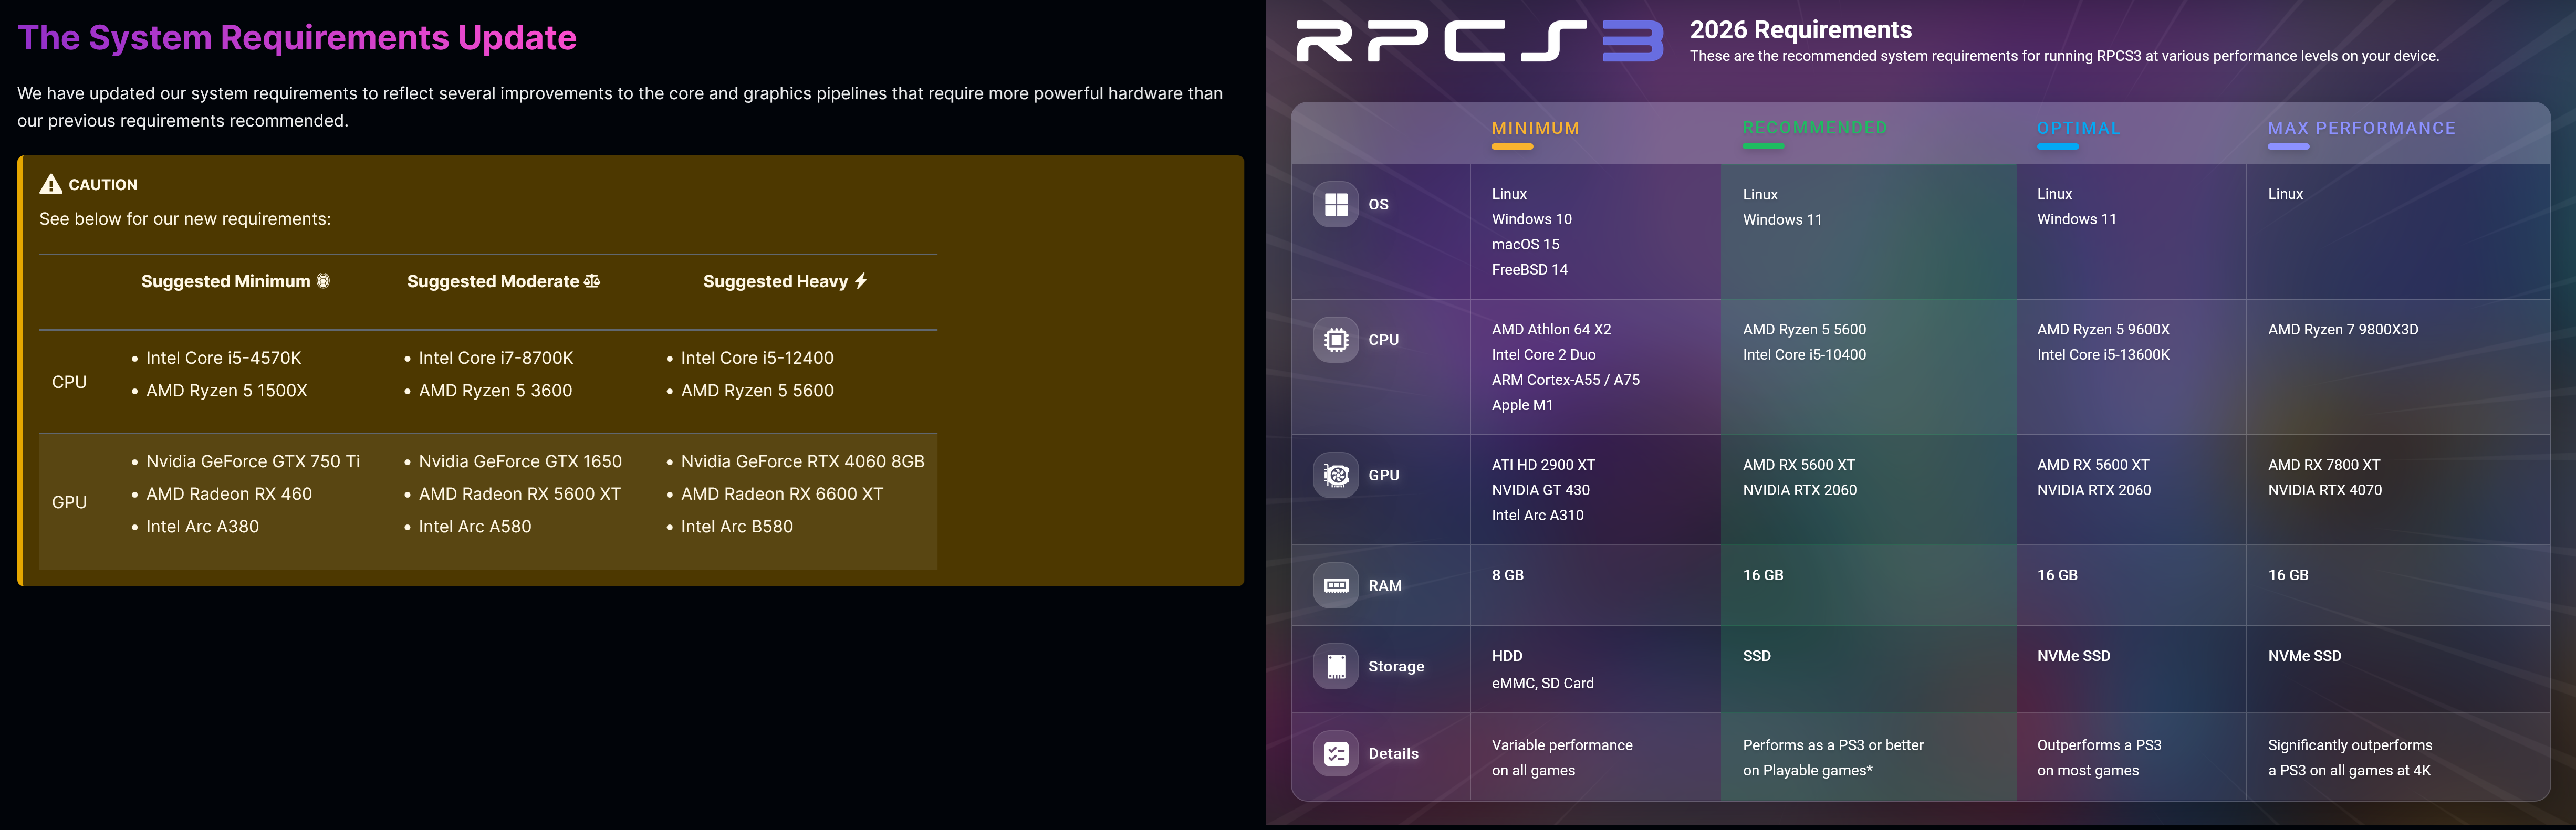Click the "2026 Requirements" title
This screenshot has height=830, width=2576.
[x=1801, y=30]
